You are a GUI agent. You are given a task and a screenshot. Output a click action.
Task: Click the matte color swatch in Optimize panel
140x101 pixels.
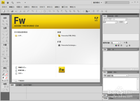tap(126, 22)
